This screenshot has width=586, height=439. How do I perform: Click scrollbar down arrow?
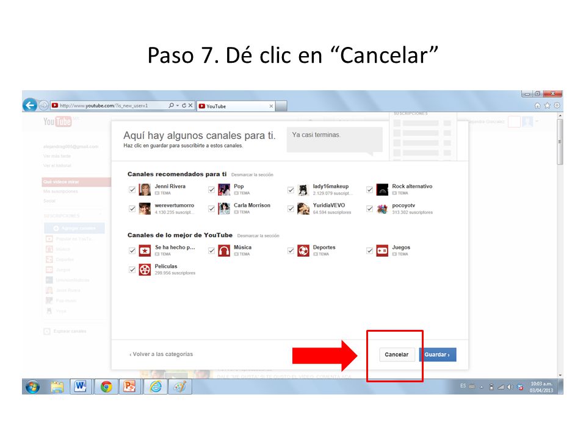(x=560, y=375)
